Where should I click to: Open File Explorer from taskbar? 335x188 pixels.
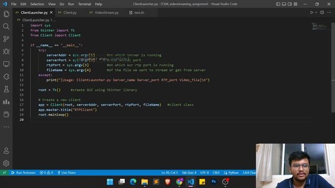pyautogui.click(x=144, y=182)
